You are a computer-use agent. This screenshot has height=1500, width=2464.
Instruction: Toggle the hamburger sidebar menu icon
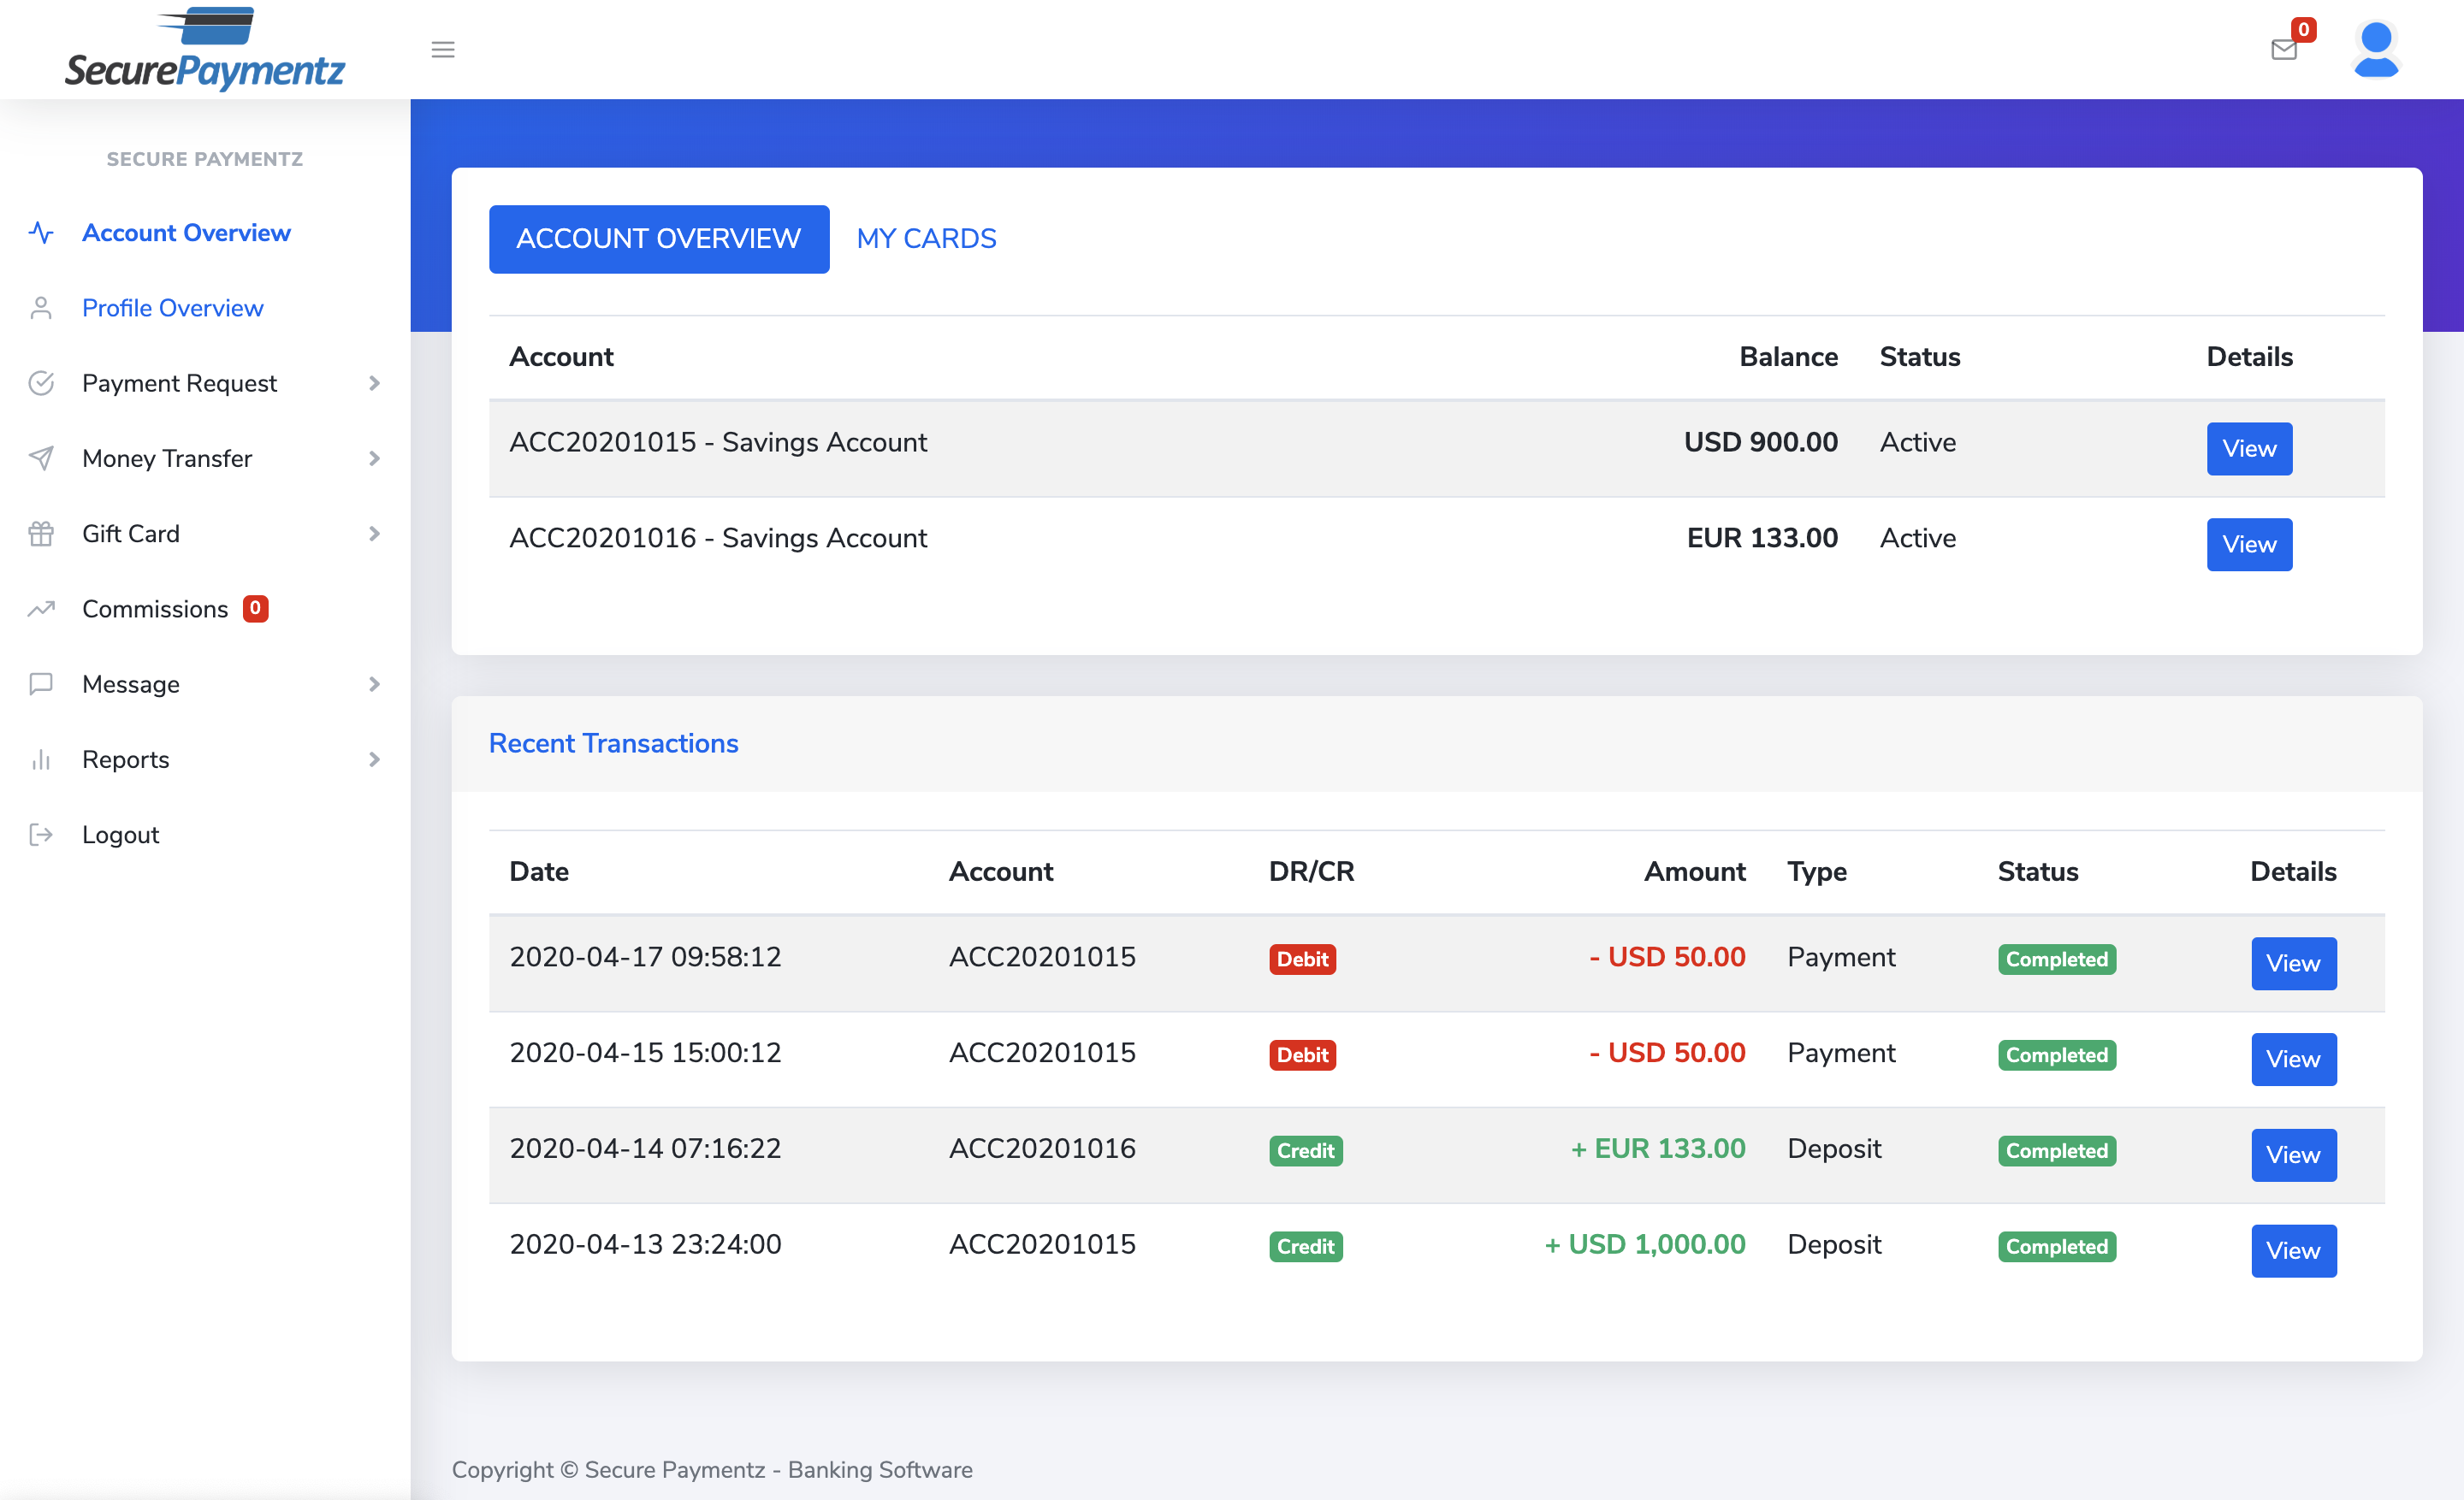[443, 49]
